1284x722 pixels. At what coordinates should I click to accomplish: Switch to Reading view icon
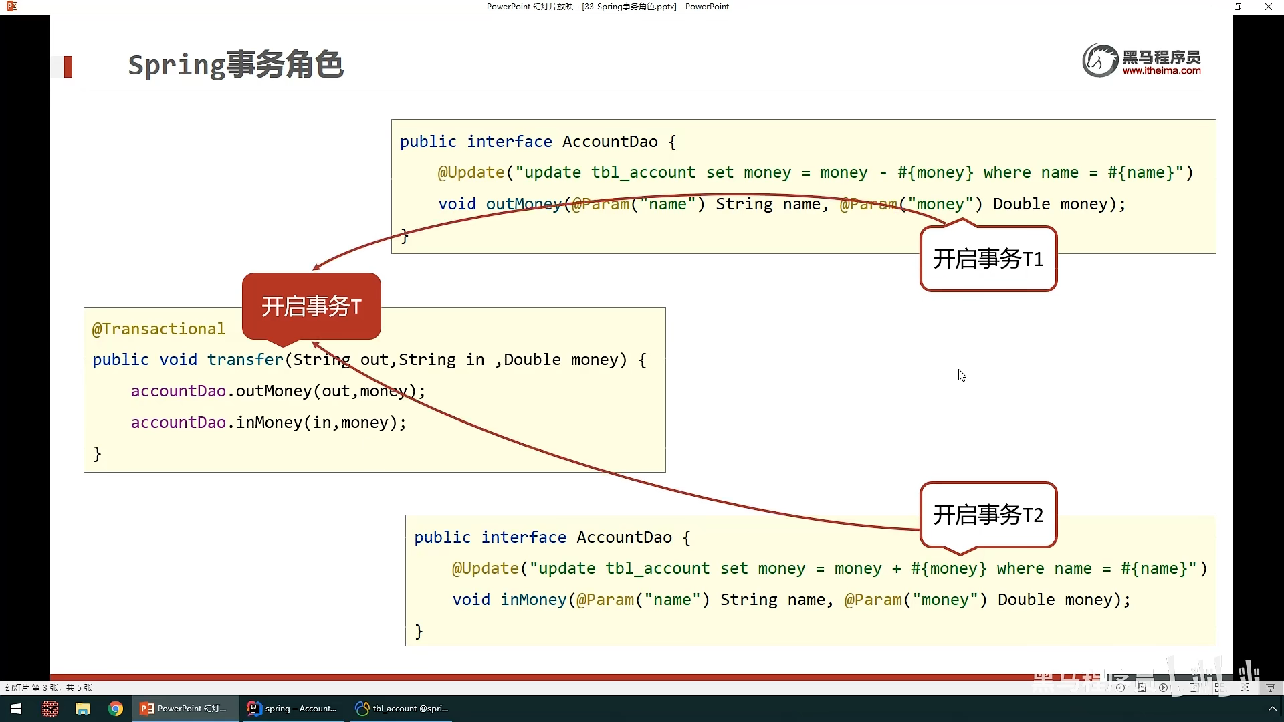[x=1245, y=687]
